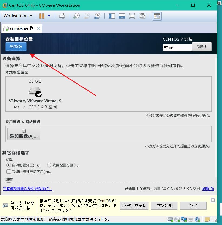
Task: Open the snapshot manager
Action: 97,16
